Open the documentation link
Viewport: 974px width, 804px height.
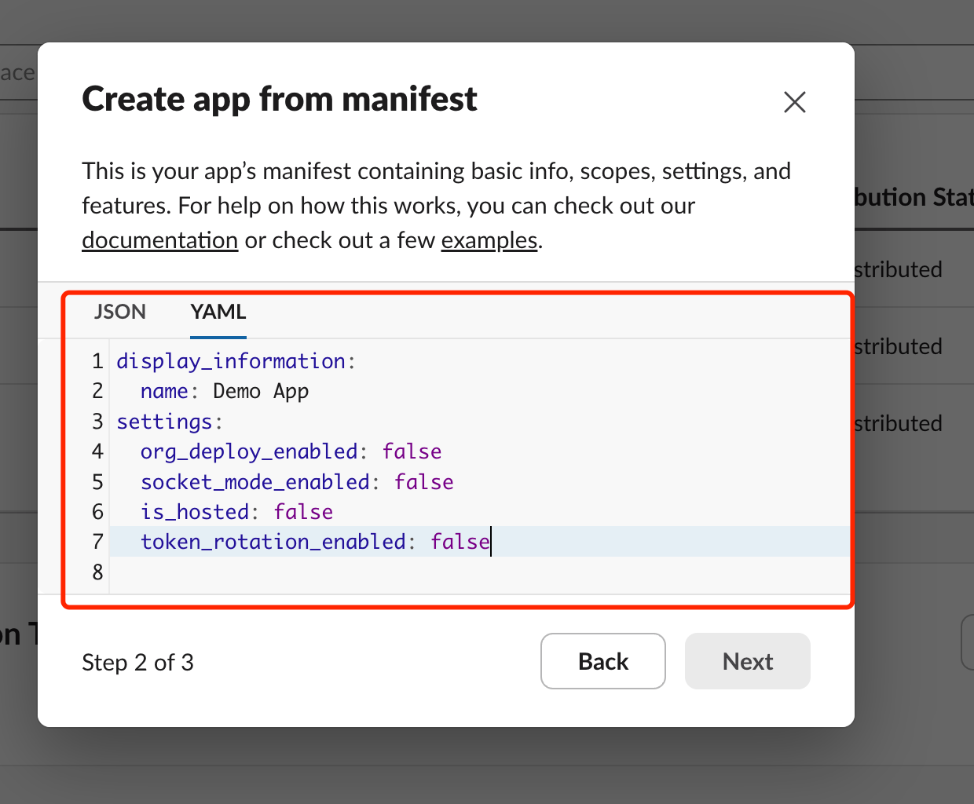(159, 240)
